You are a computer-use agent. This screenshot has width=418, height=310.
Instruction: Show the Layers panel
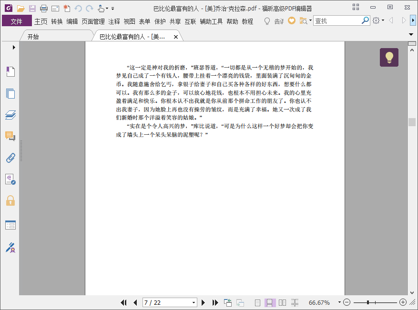click(10, 115)
